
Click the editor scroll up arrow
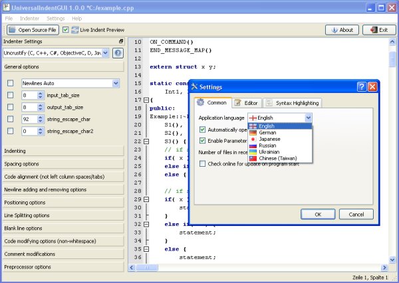click(x=392, y=42)
